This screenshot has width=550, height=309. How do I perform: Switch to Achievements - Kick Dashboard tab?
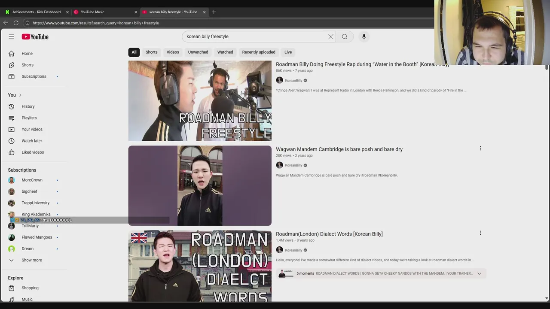(36, 12)
